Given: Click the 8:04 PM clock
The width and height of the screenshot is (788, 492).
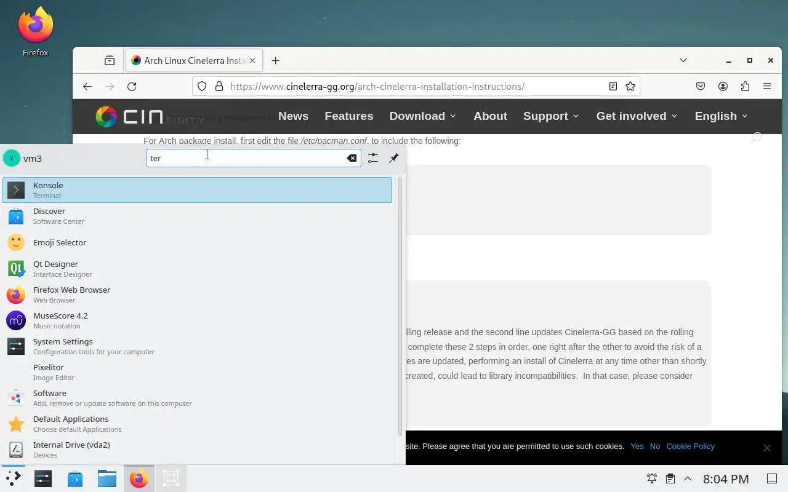Looking at the screenshot, I should pyautogui.click(x=726, y=478).
